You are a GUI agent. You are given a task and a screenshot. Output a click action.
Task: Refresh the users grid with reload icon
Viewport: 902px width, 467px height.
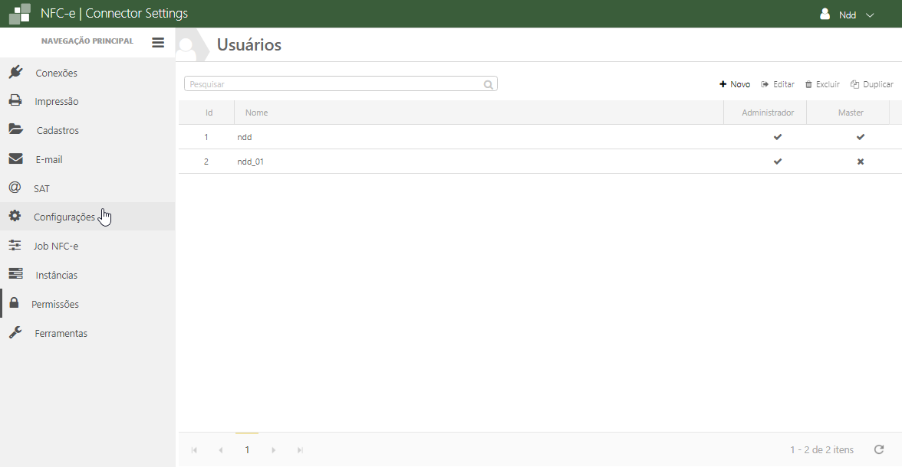point(879,449)
